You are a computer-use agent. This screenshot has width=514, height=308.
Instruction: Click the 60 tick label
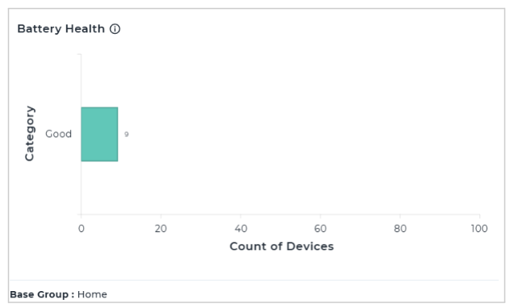(x=320, y=228)
